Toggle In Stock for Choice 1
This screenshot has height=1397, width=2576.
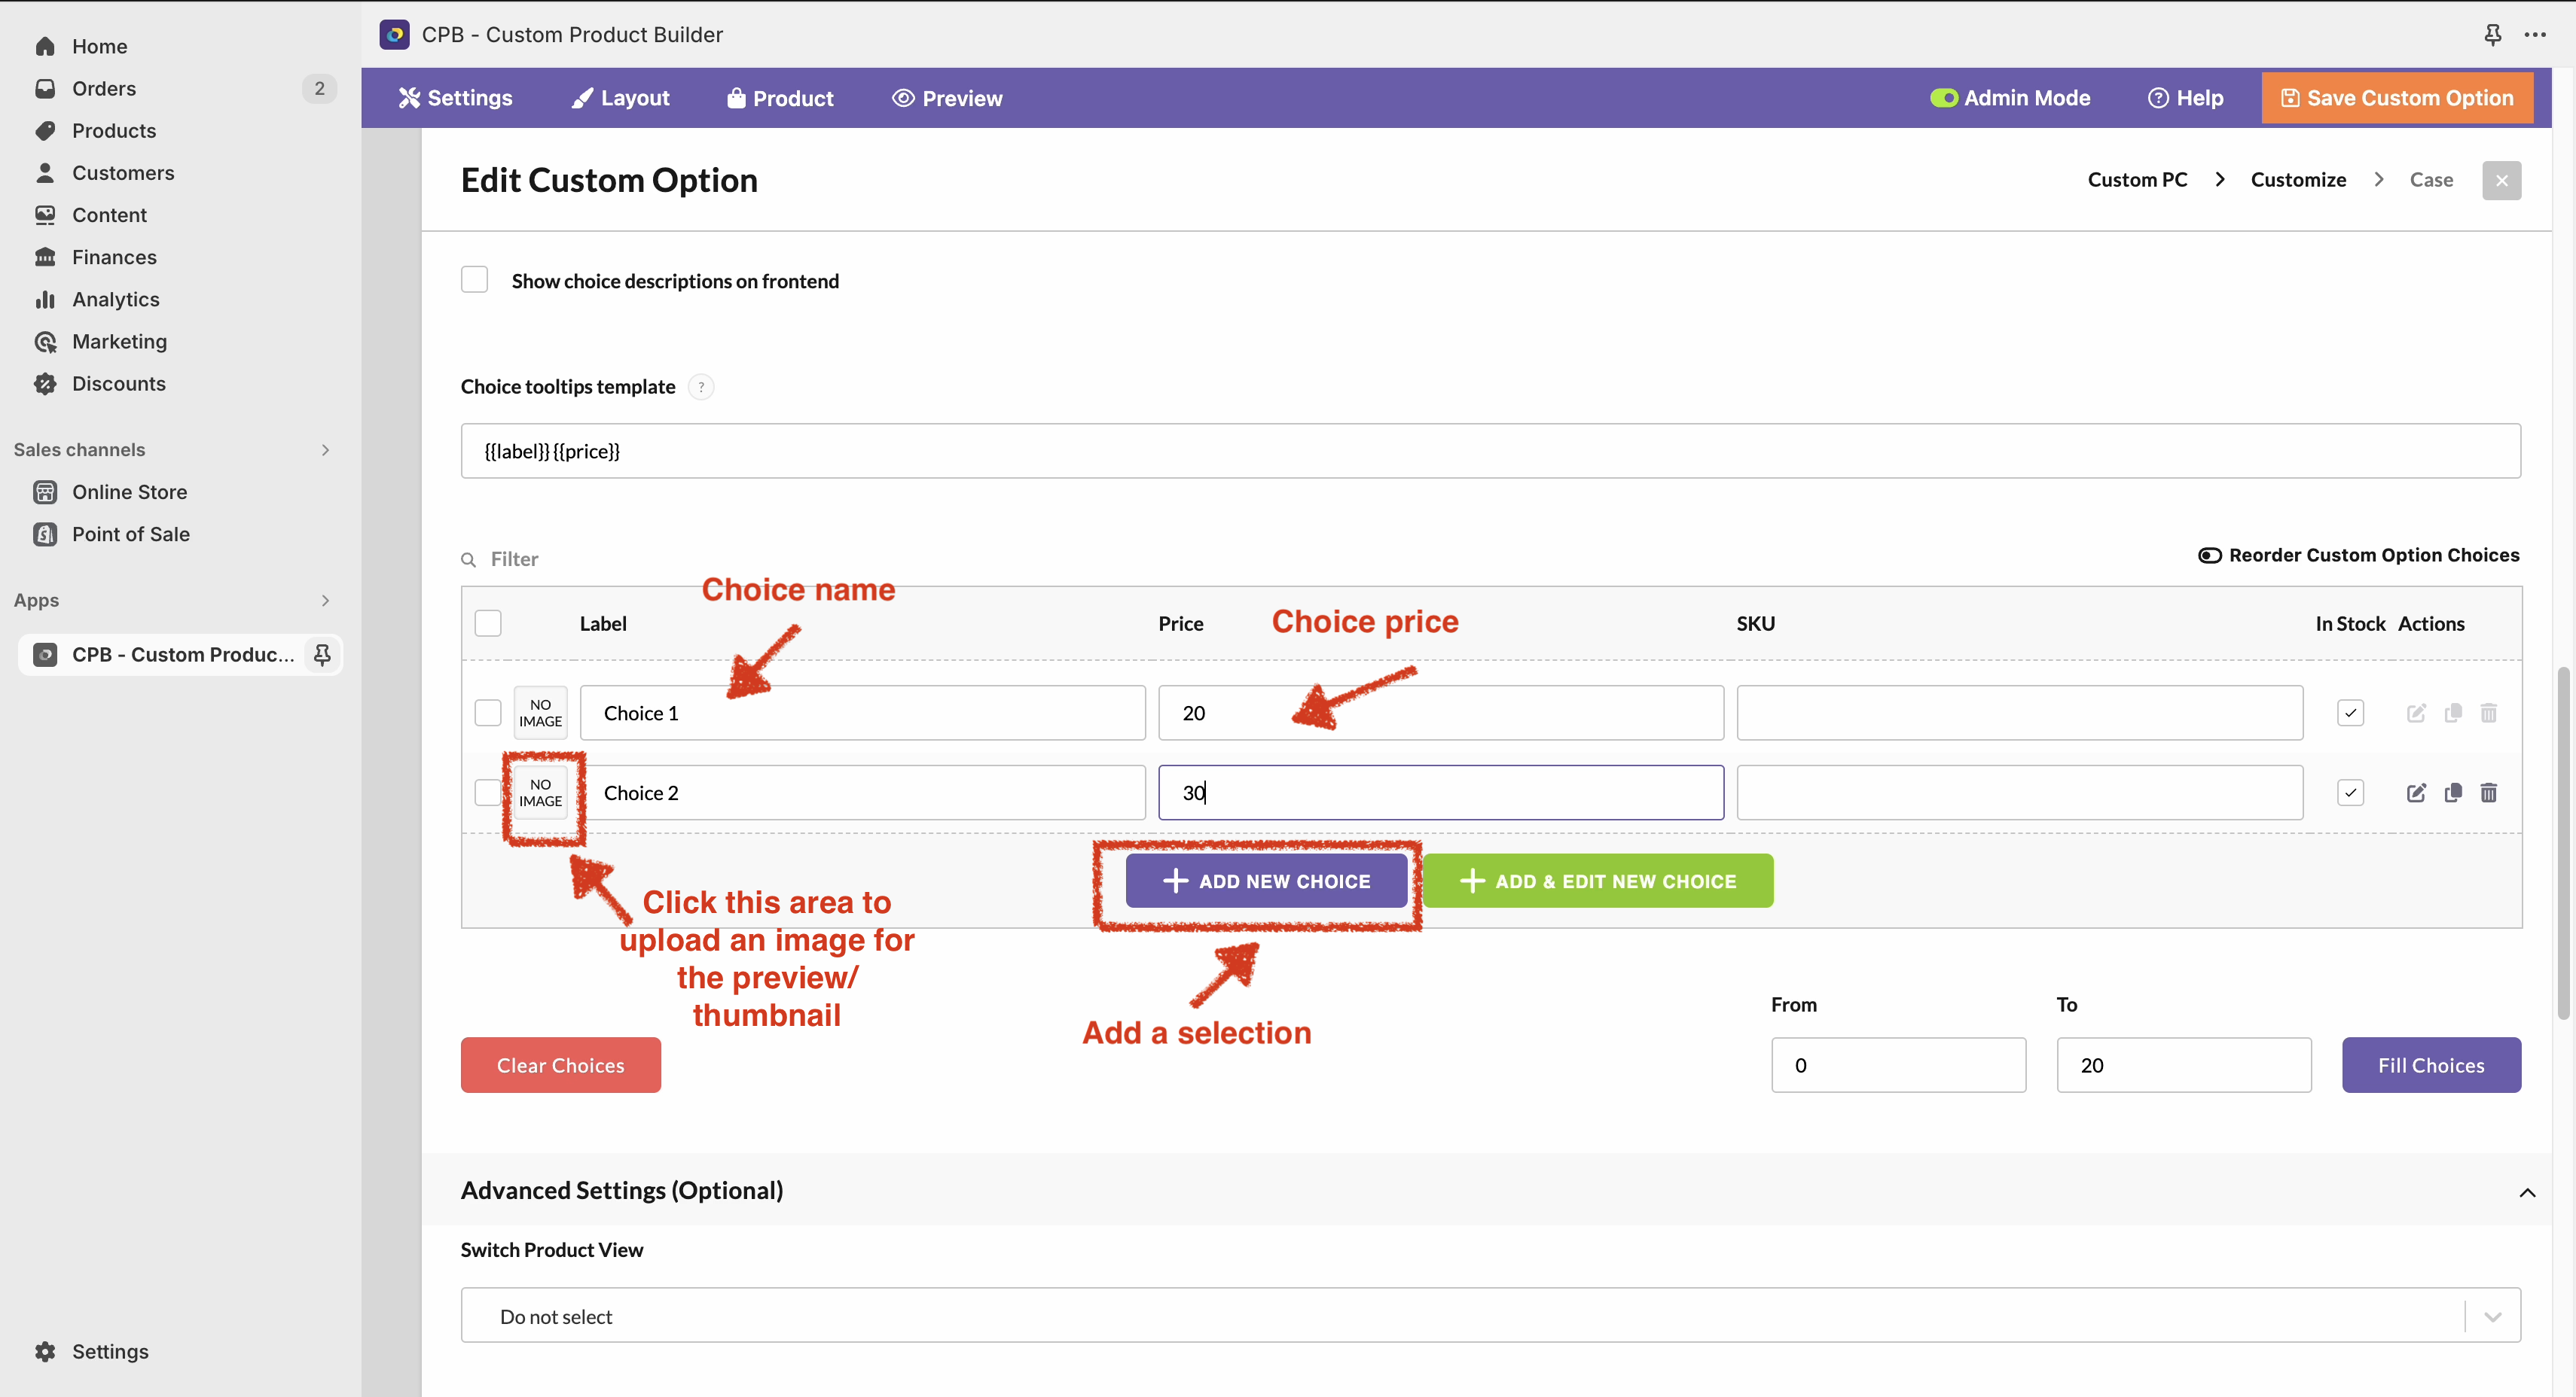(x=2350, y=713)
